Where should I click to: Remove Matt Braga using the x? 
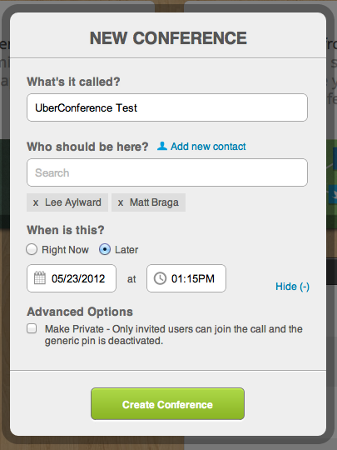pos(121,202)
